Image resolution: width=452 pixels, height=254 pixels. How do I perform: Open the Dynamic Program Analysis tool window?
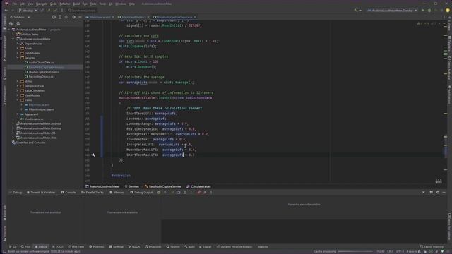(x=234, y=247)
